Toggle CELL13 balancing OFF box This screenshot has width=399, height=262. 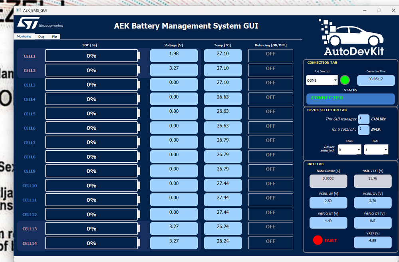pos(270,229)
